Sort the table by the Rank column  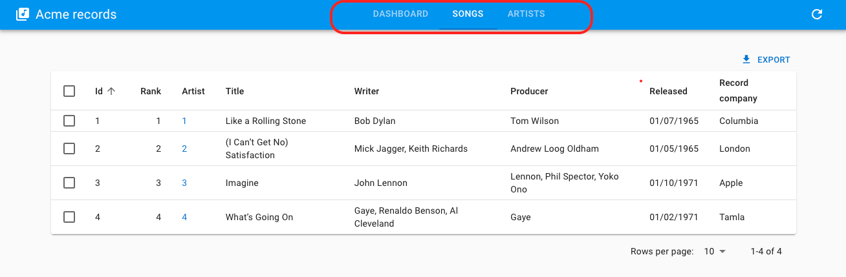point(151,91)
